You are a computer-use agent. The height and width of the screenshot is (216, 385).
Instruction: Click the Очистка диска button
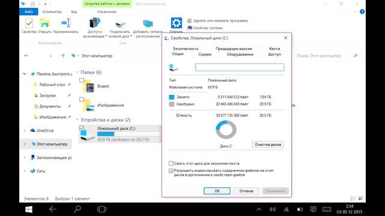[x=268, y=145]
